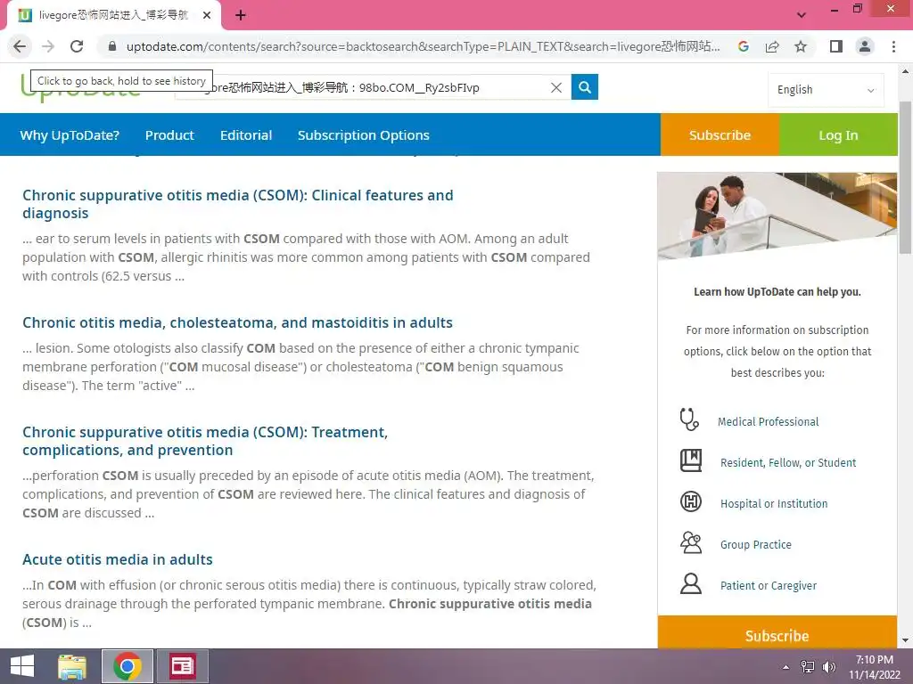Show hidden tray icons arrow

pyautogui.click(x=786, y=667)
